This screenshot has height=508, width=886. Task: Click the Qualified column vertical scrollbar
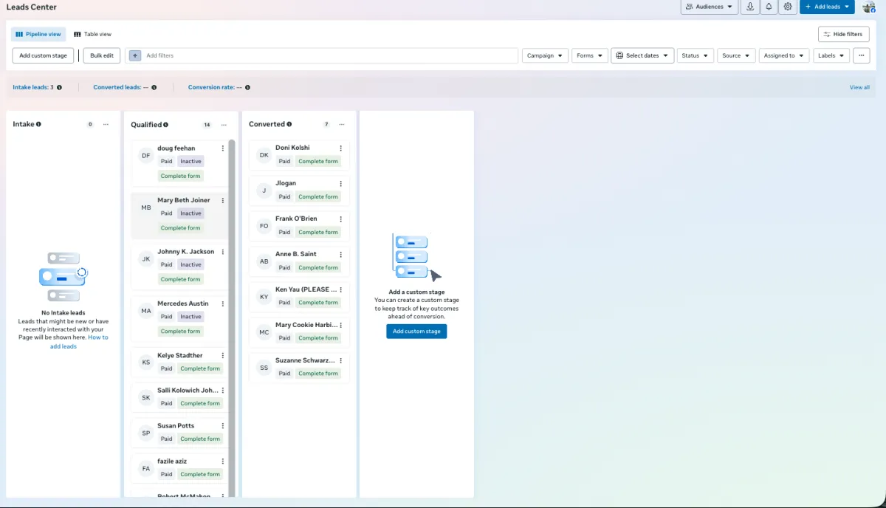pos(232,317)
